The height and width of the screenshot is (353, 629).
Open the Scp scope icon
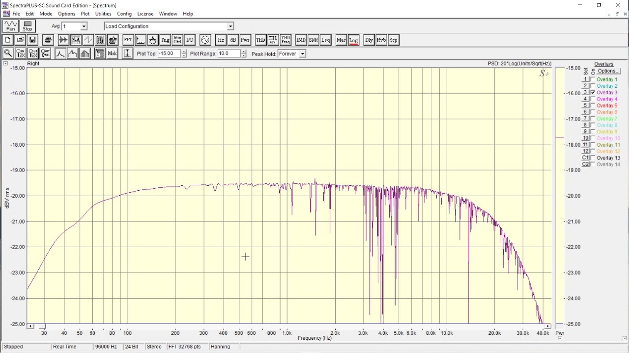pyautogui.click(x=393, y=40)
